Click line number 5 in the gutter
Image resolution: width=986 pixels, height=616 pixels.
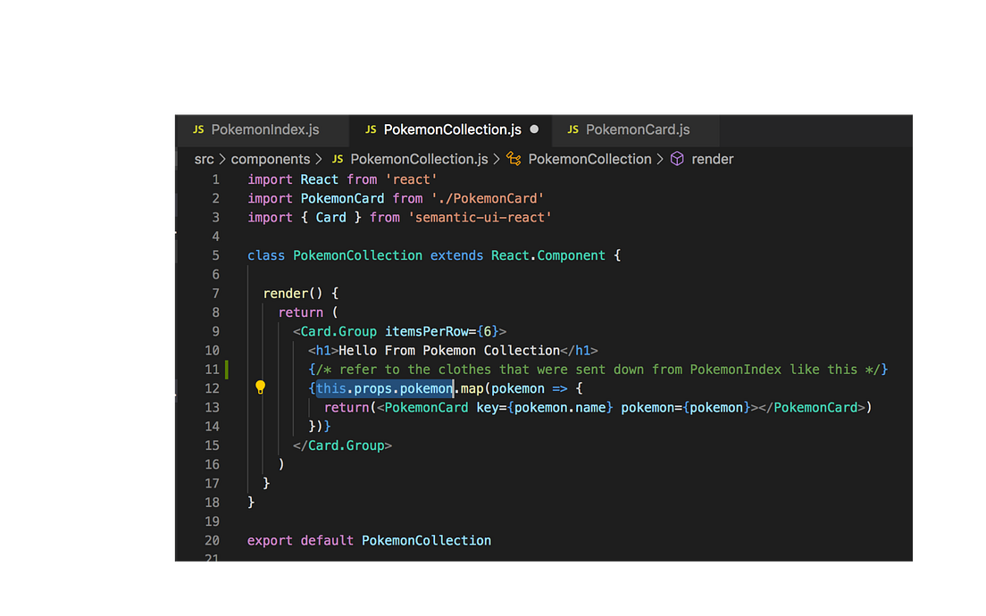[216, 256]
